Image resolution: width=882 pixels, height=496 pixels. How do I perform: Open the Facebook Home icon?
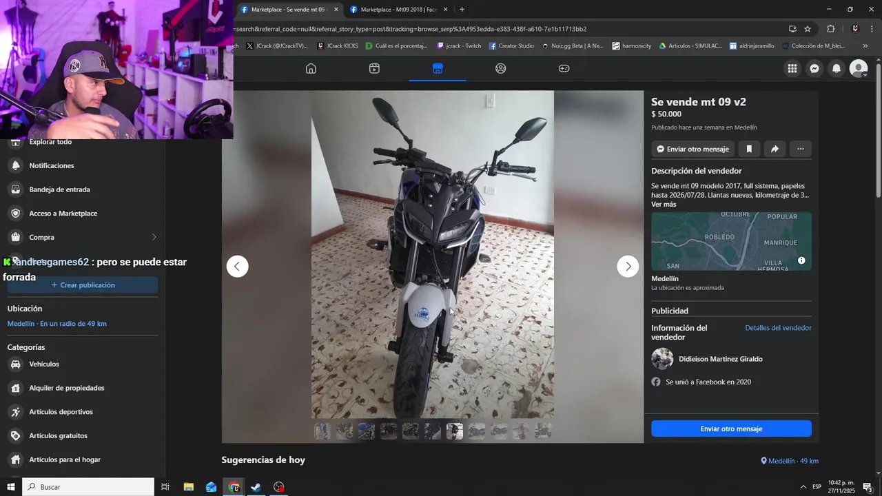coord(311,68)
